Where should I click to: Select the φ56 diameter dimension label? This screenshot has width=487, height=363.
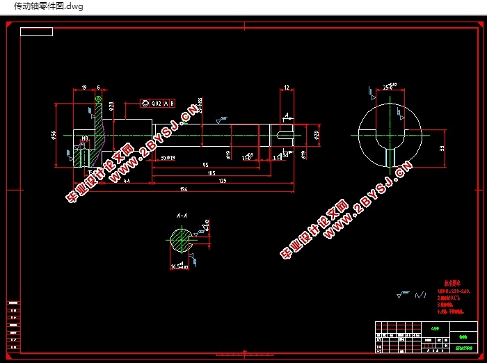point(54,136)
